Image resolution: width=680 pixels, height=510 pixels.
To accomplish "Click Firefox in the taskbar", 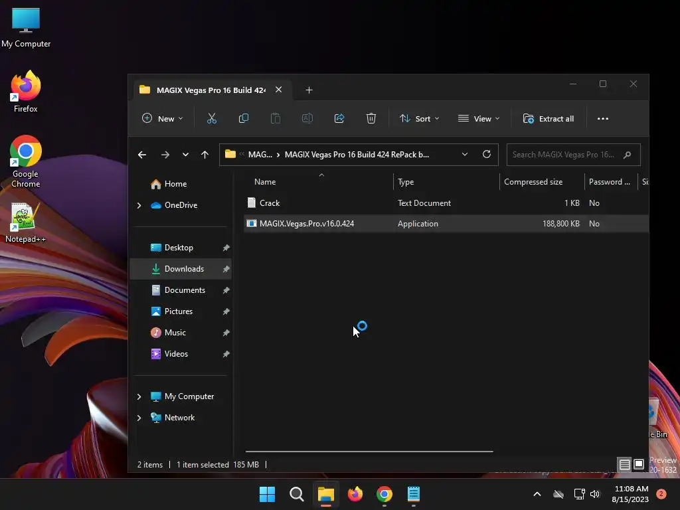I will point(355,494).
